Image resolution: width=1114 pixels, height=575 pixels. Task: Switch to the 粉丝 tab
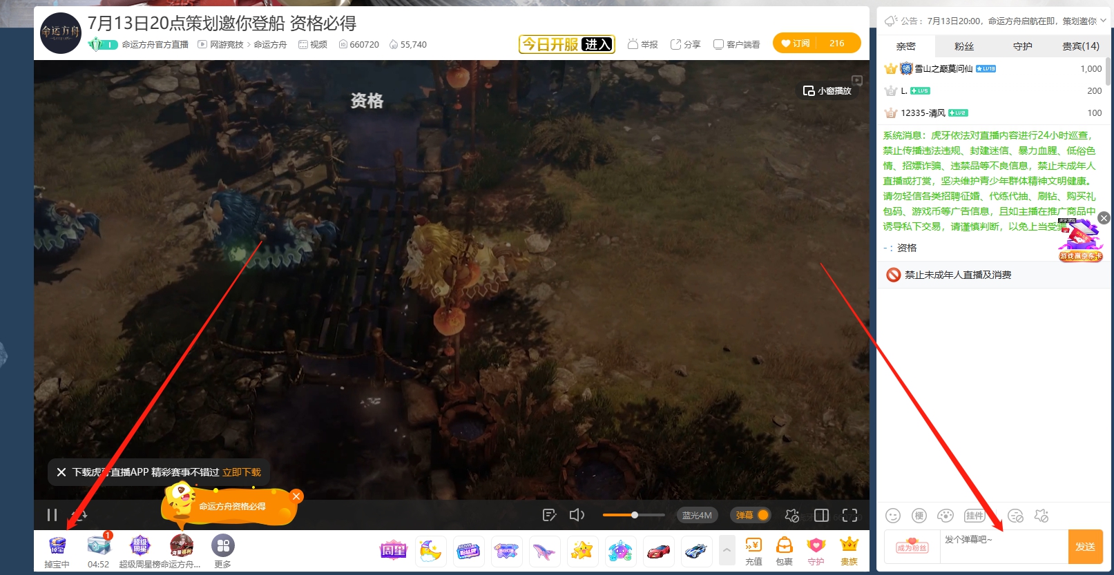tap(964, 46)
